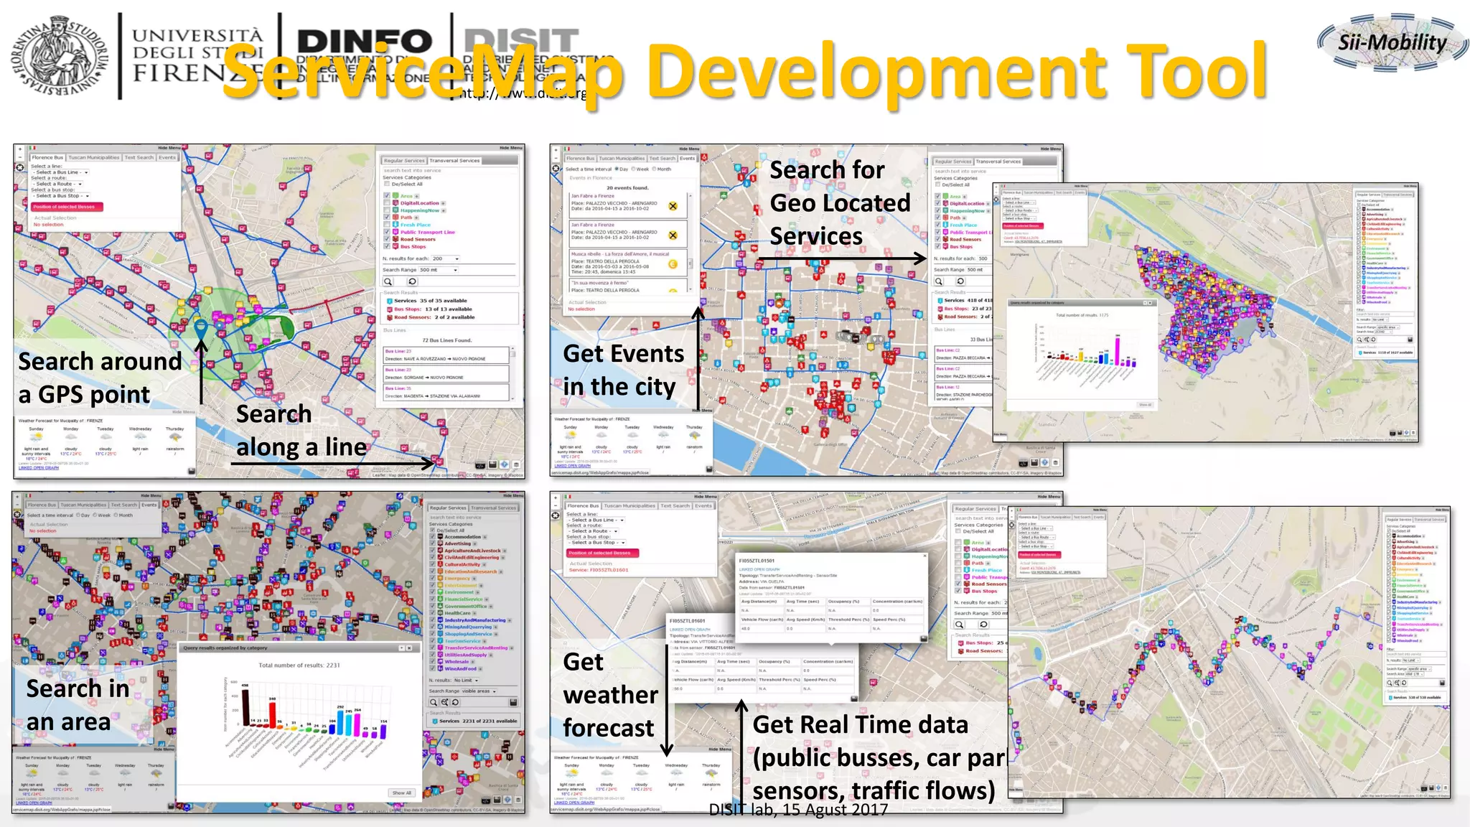Image resolution: width=1470 pixels, height=827 pixels.
Task: Click the blue GPS pin marker on the map
Action: tap(201, 330)
